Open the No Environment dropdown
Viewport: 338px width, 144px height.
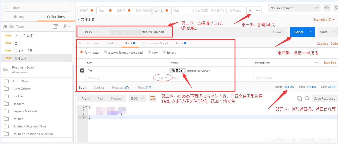(x=294, y=8)
